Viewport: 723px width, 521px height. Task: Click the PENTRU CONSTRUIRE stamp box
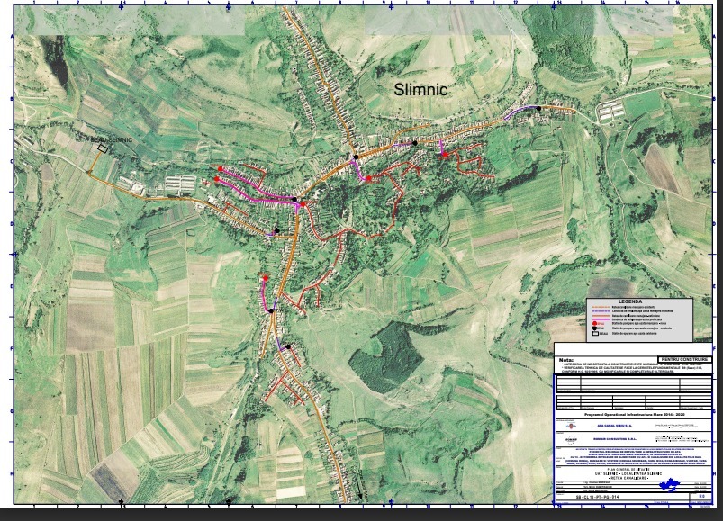click(x=683, y=359)
